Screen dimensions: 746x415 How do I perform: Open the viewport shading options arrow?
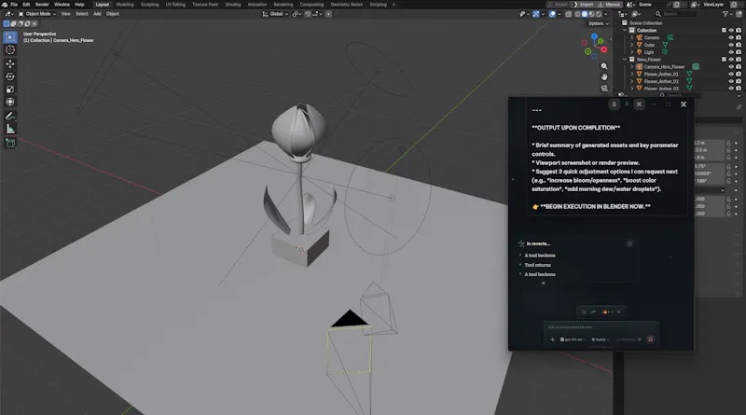pyautogui.click(x=605, y=14)
